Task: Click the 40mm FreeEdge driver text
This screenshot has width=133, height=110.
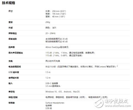Action: coord(57,47)
